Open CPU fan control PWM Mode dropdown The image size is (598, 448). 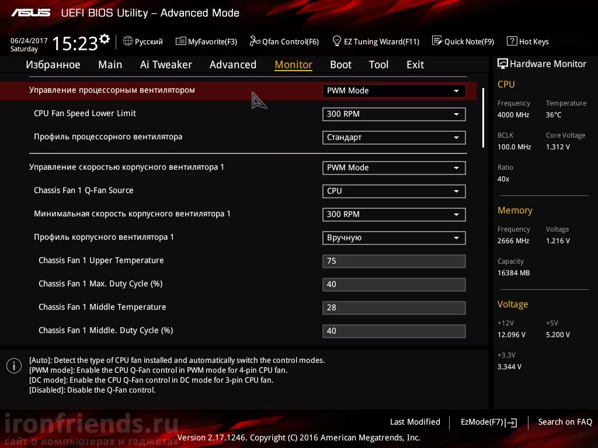pyautogui.click(x=394, y=90)
